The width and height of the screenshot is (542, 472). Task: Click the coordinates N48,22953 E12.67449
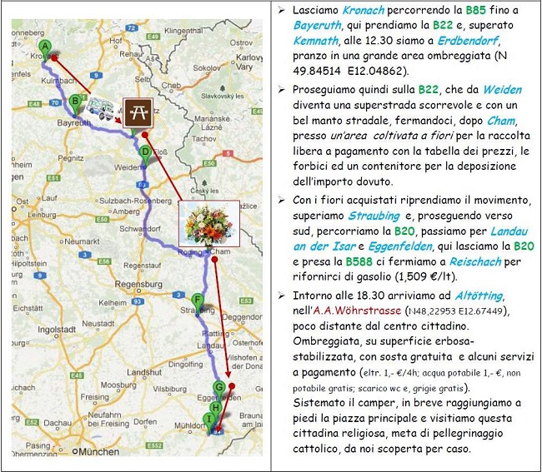click(455, 311)
